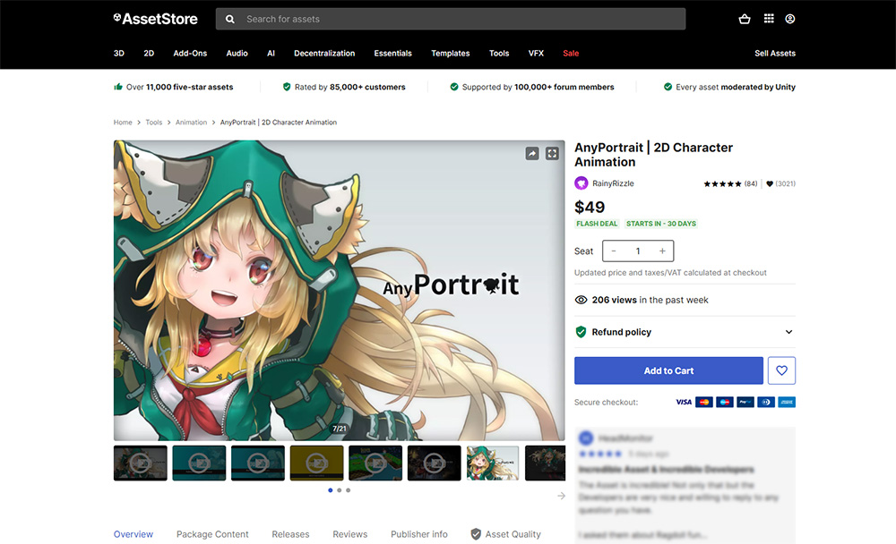The image size is (896, 544).
Task: Click the PayPal payment icon
Action: (745, 403)
